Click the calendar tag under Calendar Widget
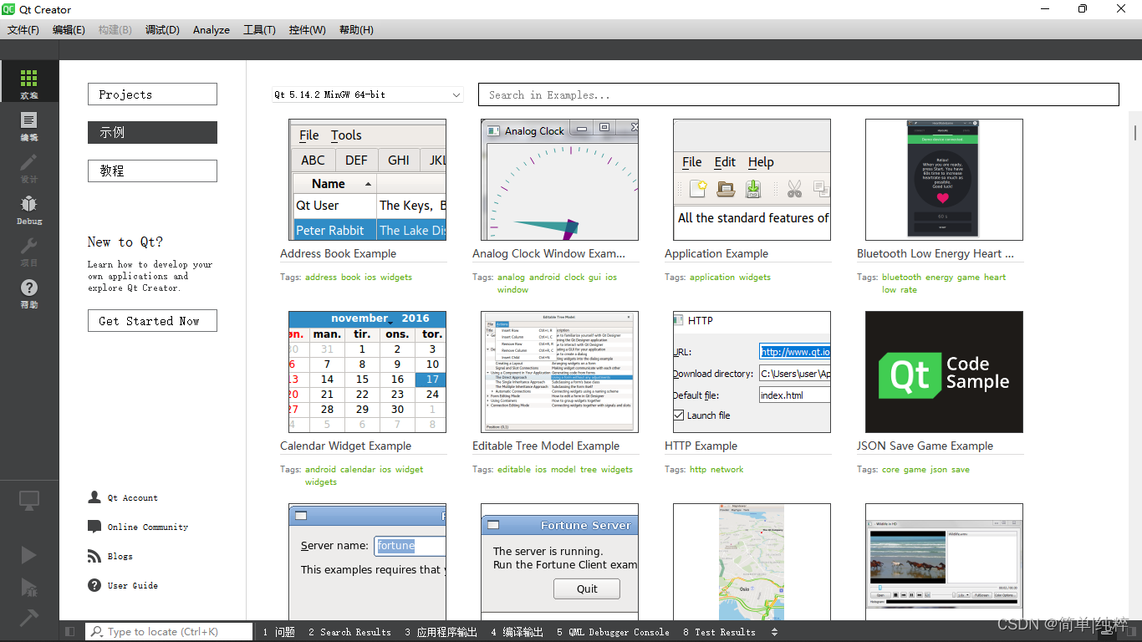The height and width of the screenshot is (642, 1142). 358,469
